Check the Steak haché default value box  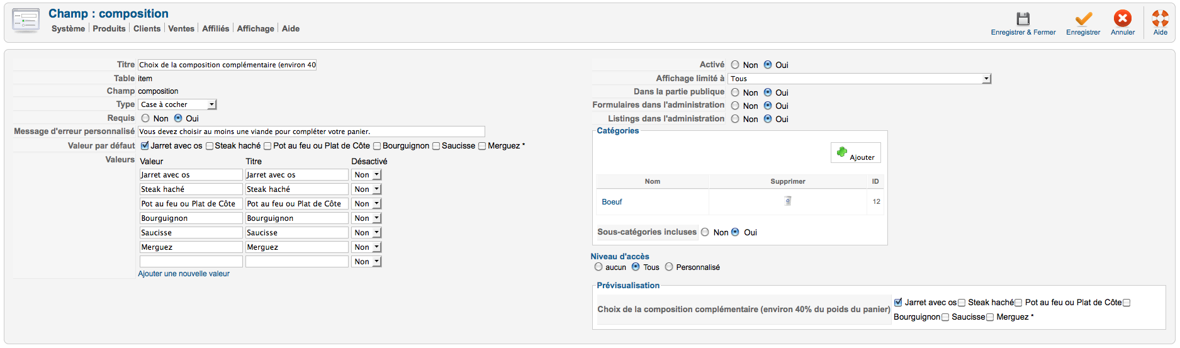tap(210, 146)
